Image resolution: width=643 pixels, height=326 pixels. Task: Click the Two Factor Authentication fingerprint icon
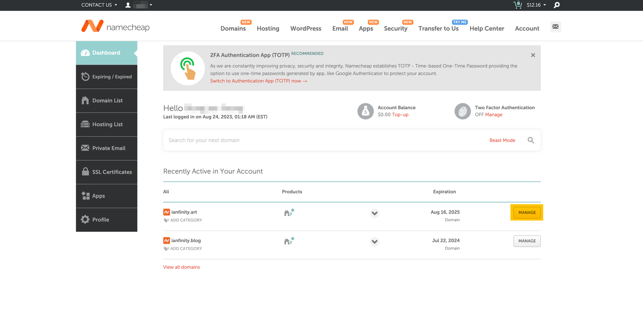(x=463, y=111)
